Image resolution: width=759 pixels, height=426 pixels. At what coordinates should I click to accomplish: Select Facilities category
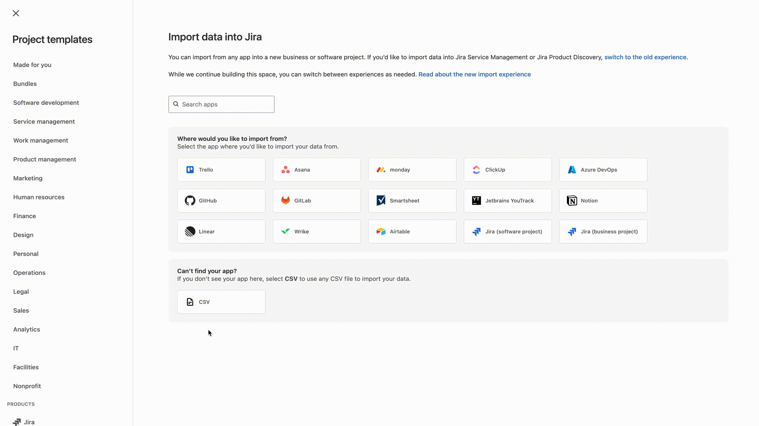pos(26,367)
